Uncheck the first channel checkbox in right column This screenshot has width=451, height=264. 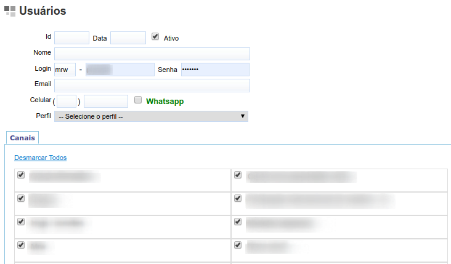coord(238,175)
